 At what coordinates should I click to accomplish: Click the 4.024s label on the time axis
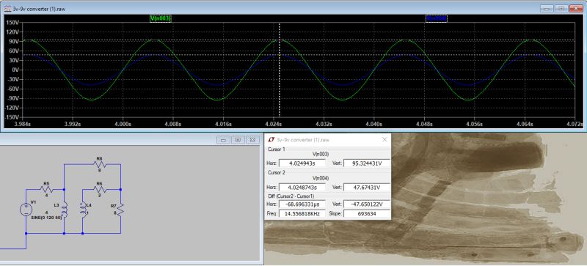pyautogui.click(x=274, y=124)
